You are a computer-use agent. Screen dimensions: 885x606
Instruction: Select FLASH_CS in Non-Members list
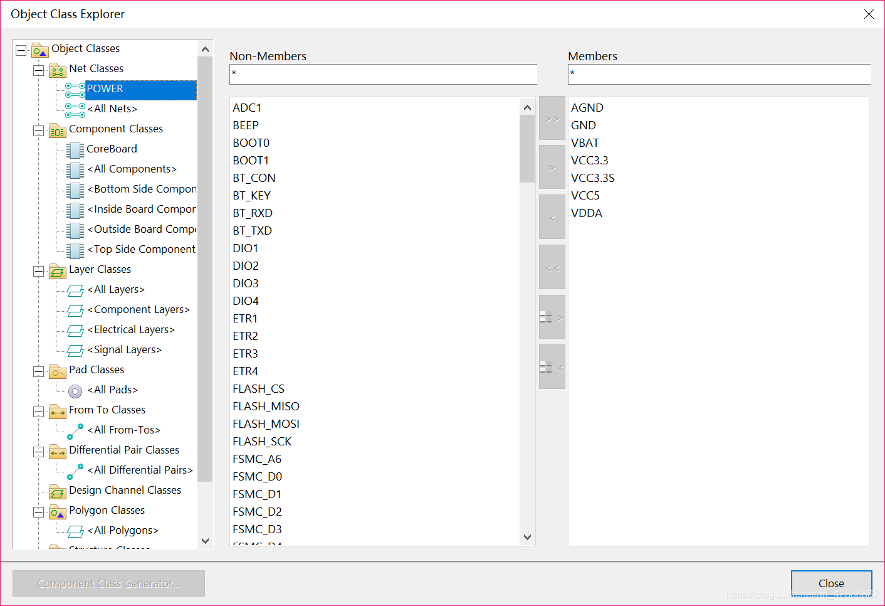point(258,389)
